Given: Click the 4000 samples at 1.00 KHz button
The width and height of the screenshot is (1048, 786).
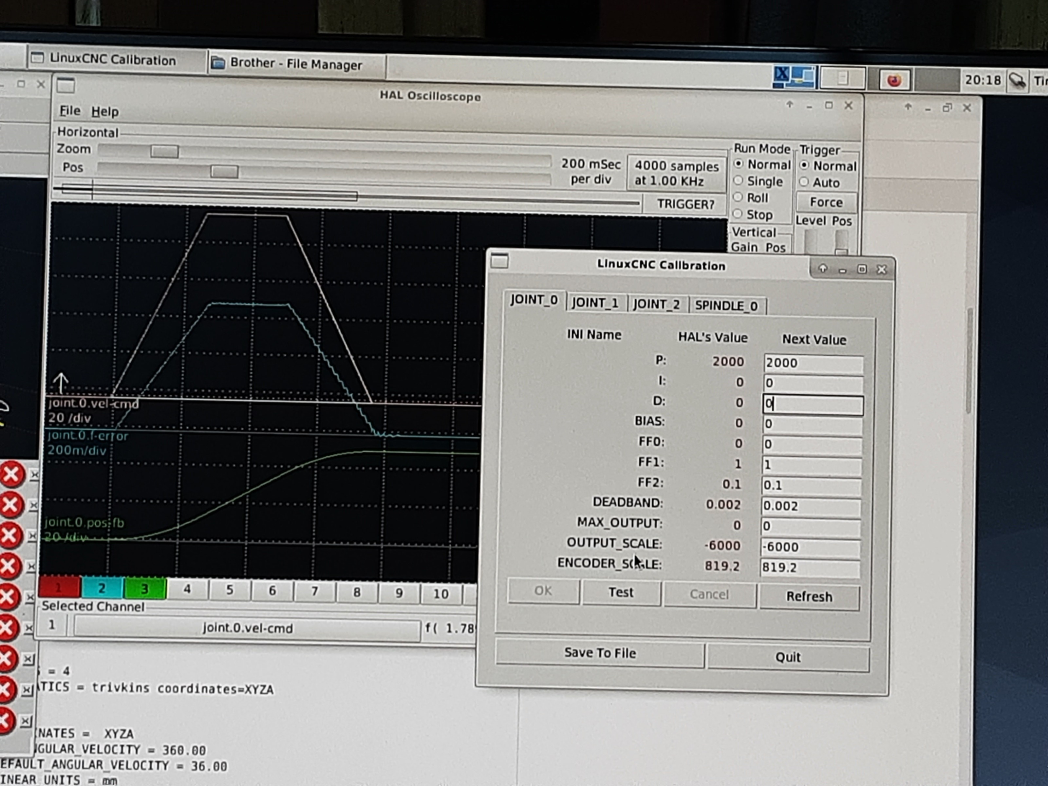Looking at the screenshot, I should tap(676, 173).
